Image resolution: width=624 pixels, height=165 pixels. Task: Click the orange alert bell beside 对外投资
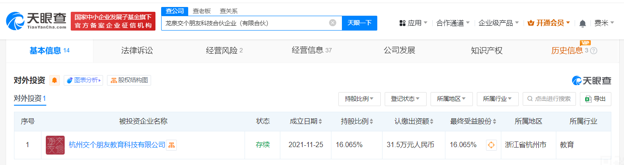click(55, 80)
